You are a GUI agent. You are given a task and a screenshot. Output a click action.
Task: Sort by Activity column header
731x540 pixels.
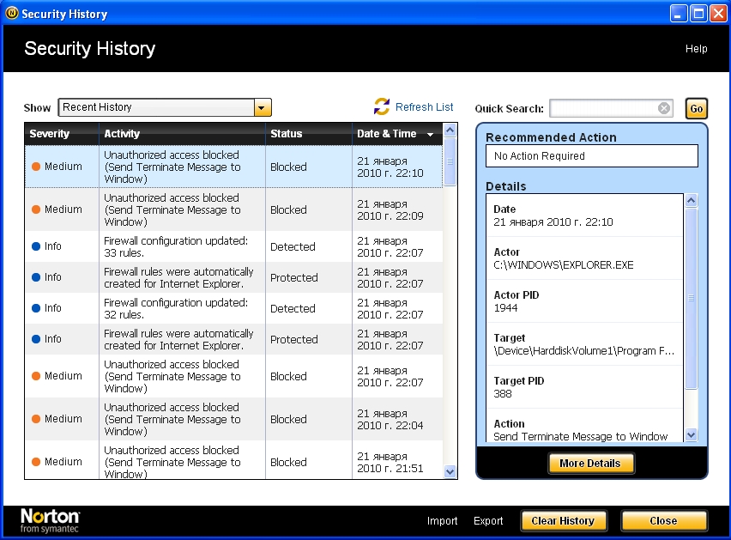click(182, 134)
